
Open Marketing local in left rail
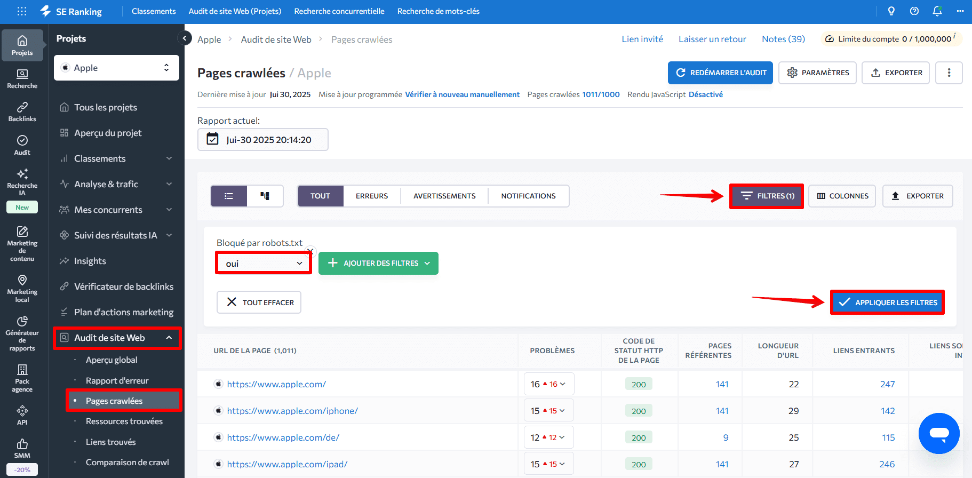click(x=22, y=288)
